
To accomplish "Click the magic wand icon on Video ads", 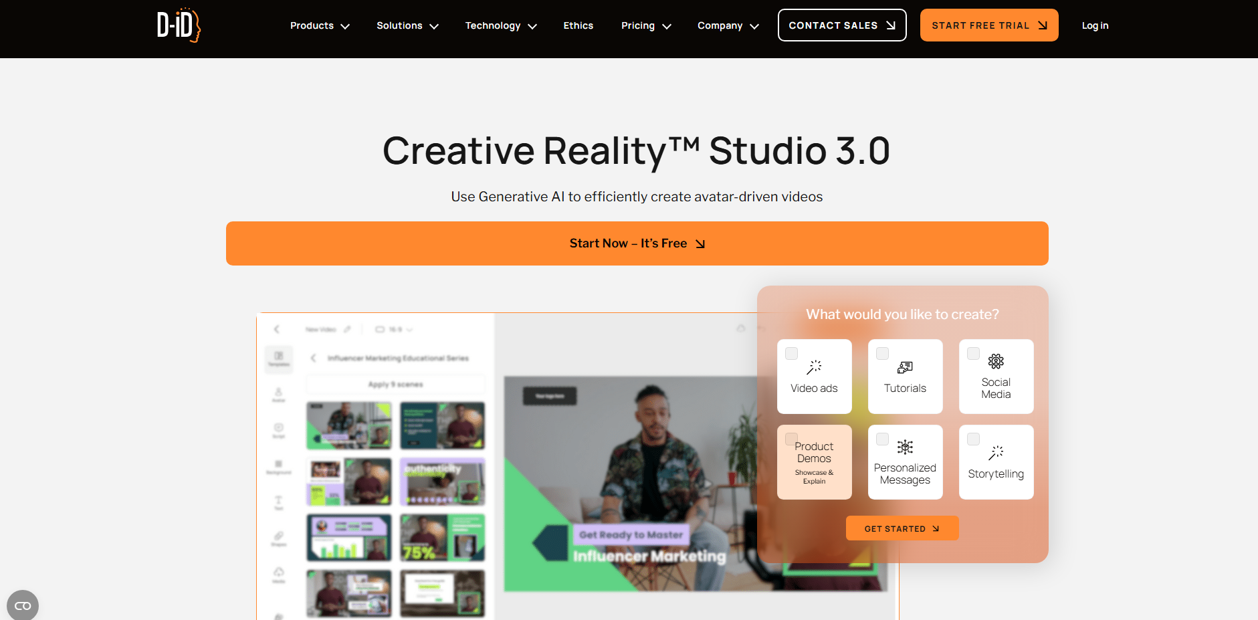I will click(814, 367).
